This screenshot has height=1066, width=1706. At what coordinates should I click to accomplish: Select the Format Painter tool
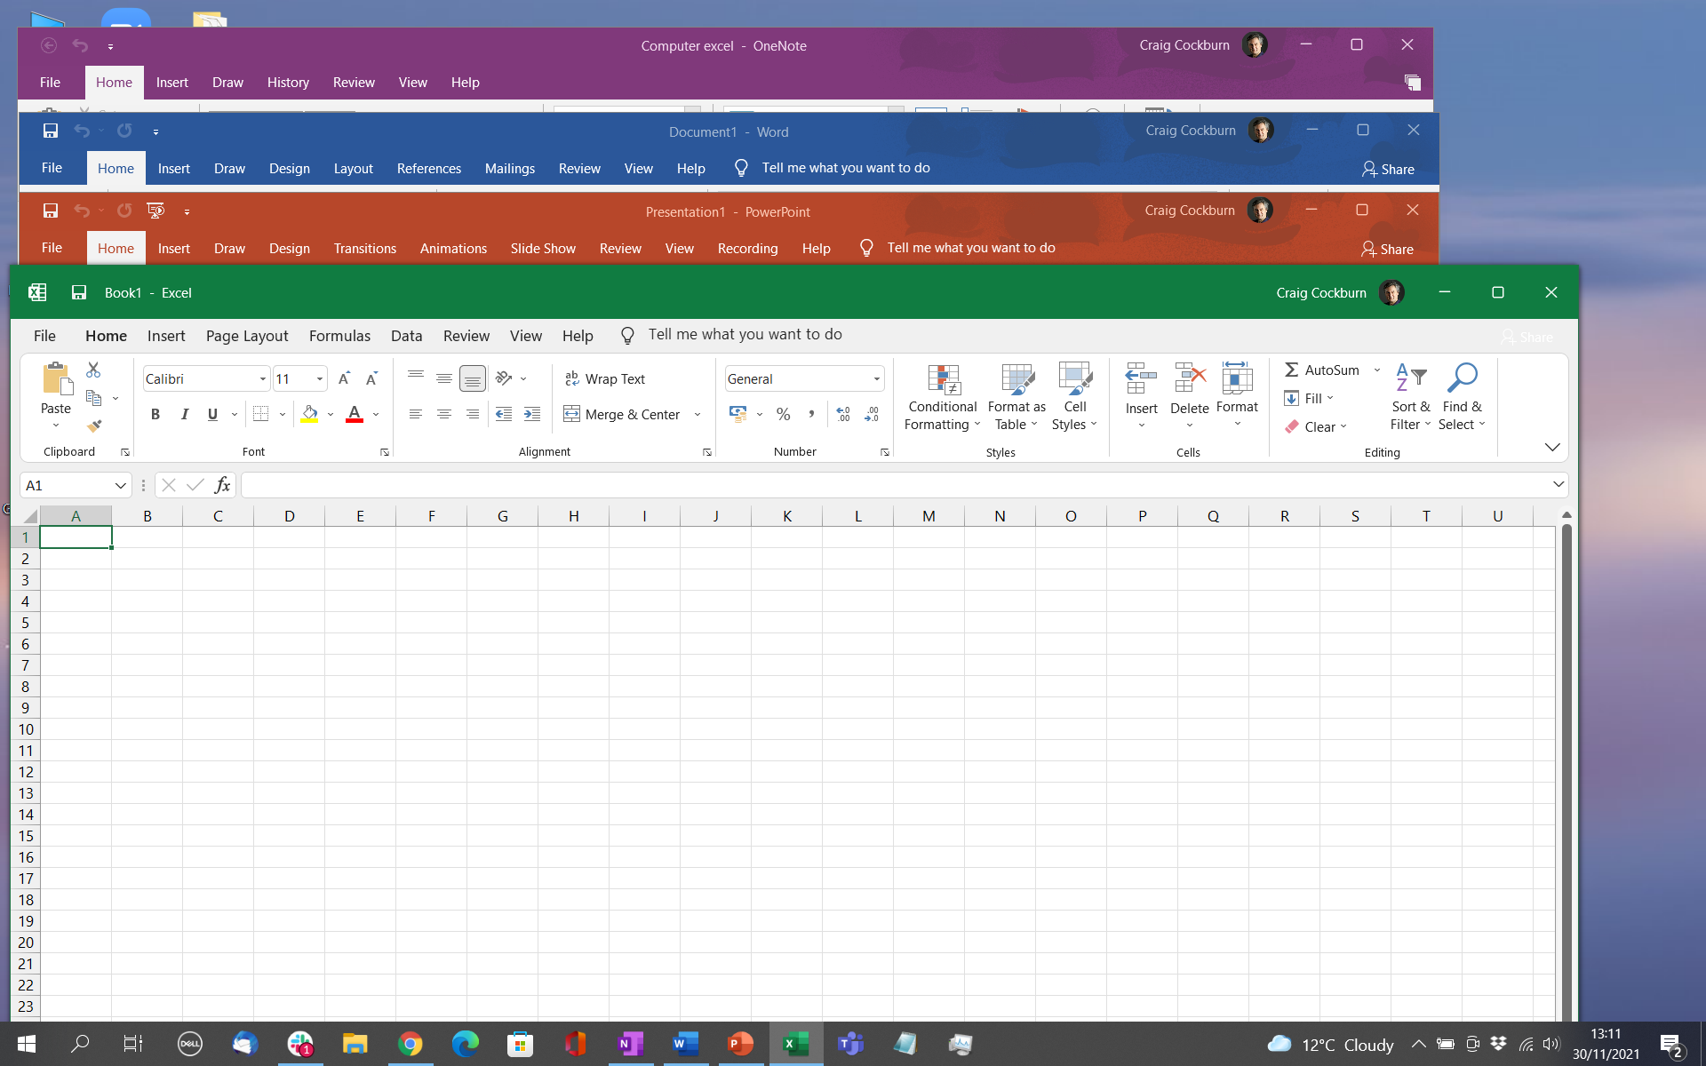tap(94, 426)
